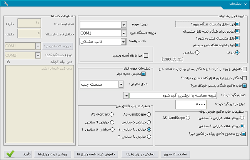Enable password prompt on exit (کلمه عبور) checkbox

(245, 78)
